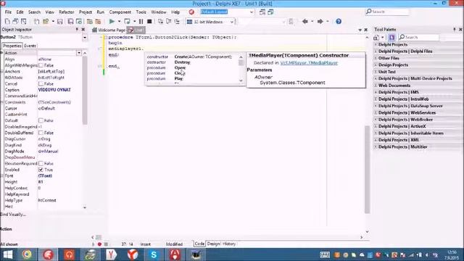This screenshot has height=261, width=464.
Task: Click the red circle icon beside Help menu
Action: tap(191, 12)
